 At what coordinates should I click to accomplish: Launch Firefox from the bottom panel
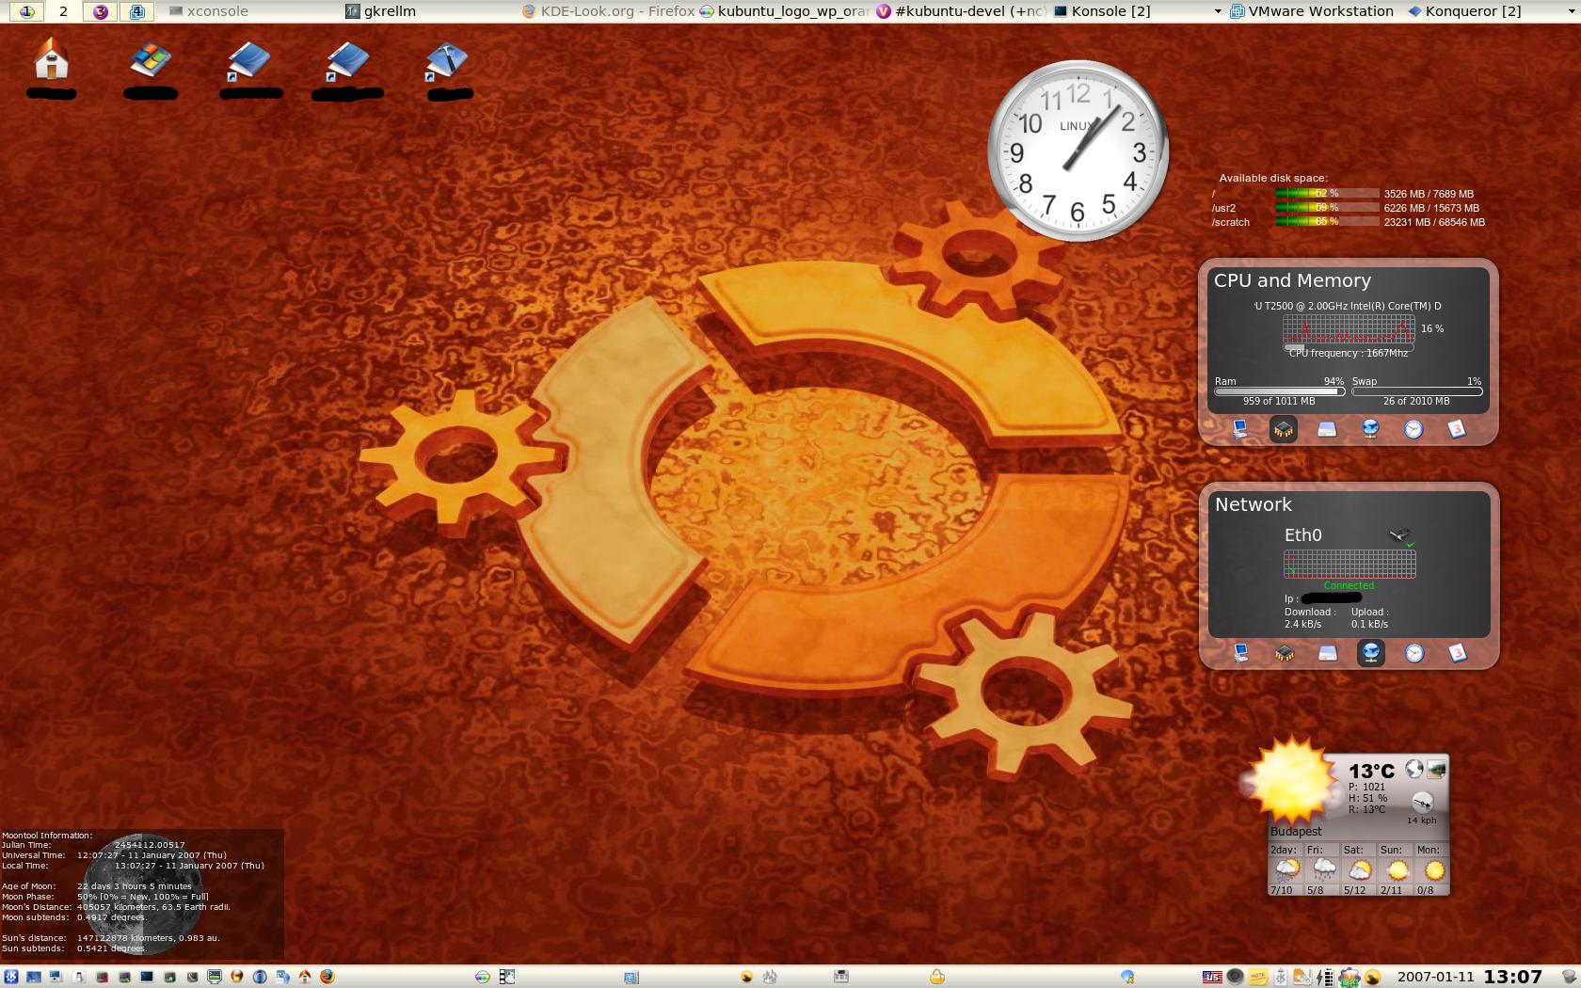point(327,977)
